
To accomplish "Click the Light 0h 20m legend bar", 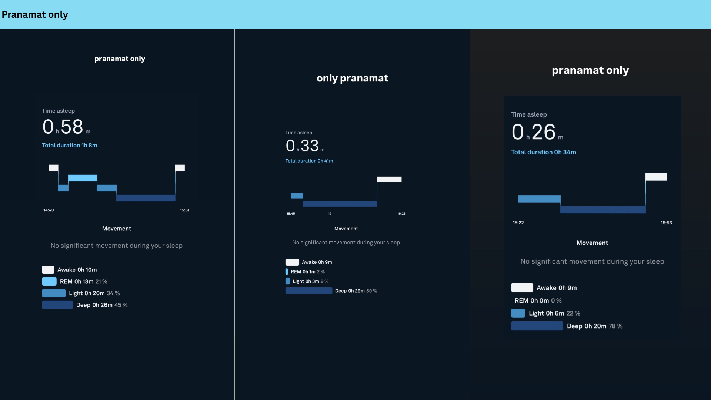I will [x=54, y=293].
